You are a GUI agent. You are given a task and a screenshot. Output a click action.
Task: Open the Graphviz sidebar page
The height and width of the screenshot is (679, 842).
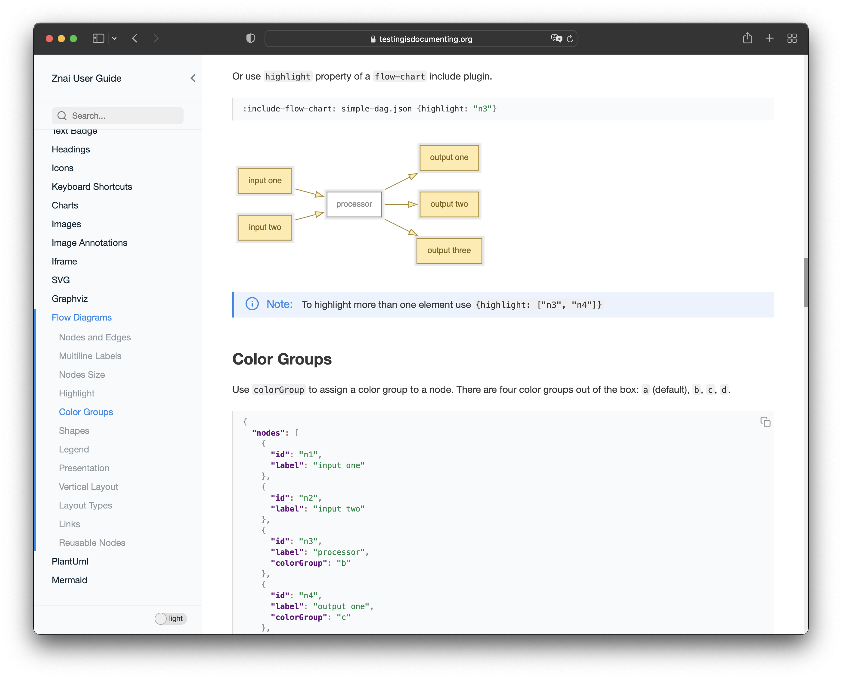pos(70,299)
